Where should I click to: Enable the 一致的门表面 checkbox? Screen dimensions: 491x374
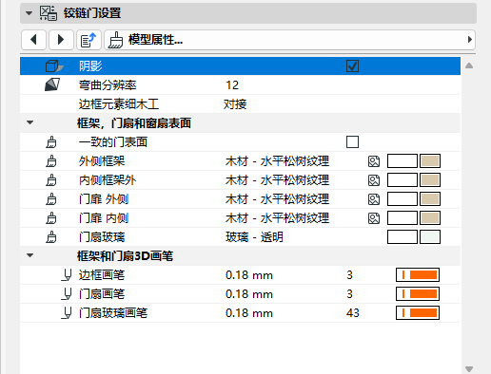(x=352, y=142)
